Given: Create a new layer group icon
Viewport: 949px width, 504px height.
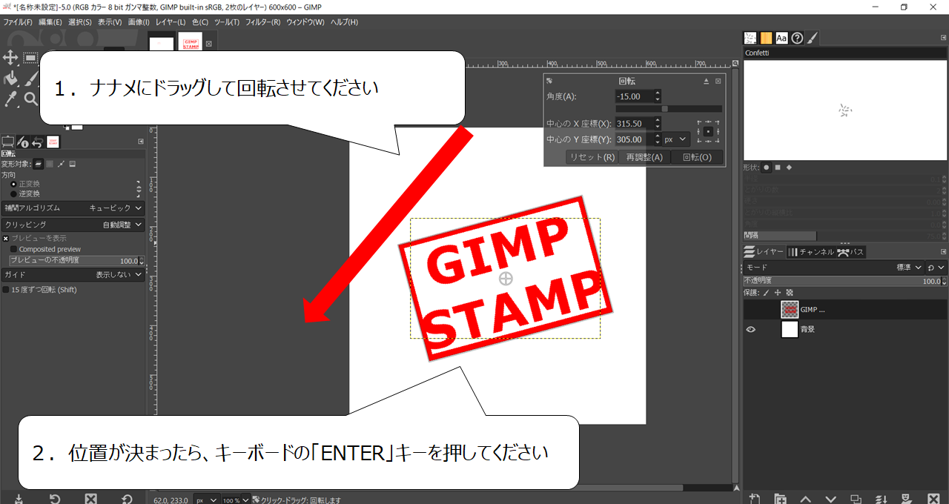Looking at the screenshot, I should pyautogui.click(x=780, y=499).
